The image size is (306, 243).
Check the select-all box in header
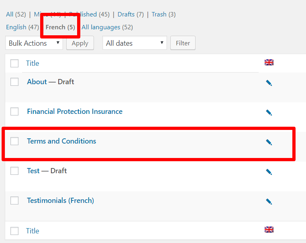point(14,63)
